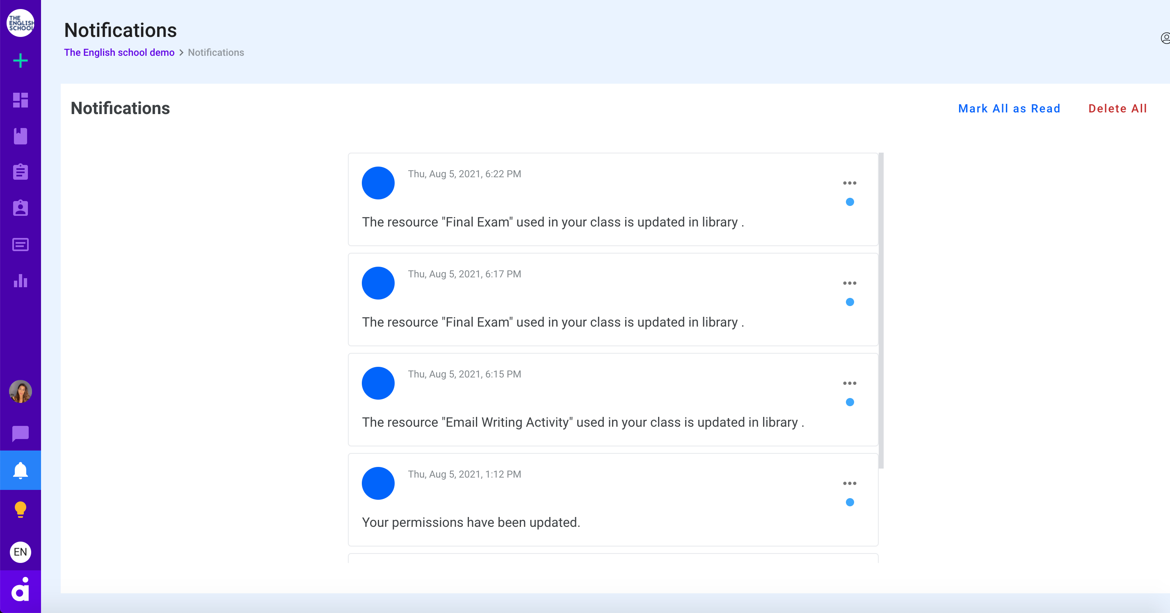Toggle unread dot on 6:17 PM notification

[850, 302]
